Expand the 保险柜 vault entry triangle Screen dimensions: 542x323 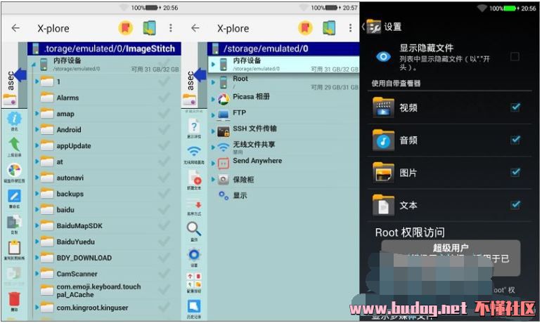click(213, 179)
